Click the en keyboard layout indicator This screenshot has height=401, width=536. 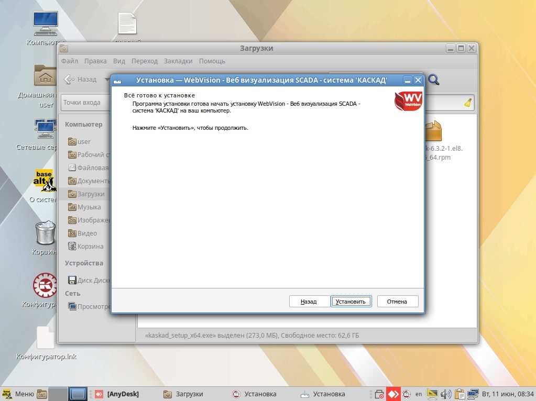point(419,394)
